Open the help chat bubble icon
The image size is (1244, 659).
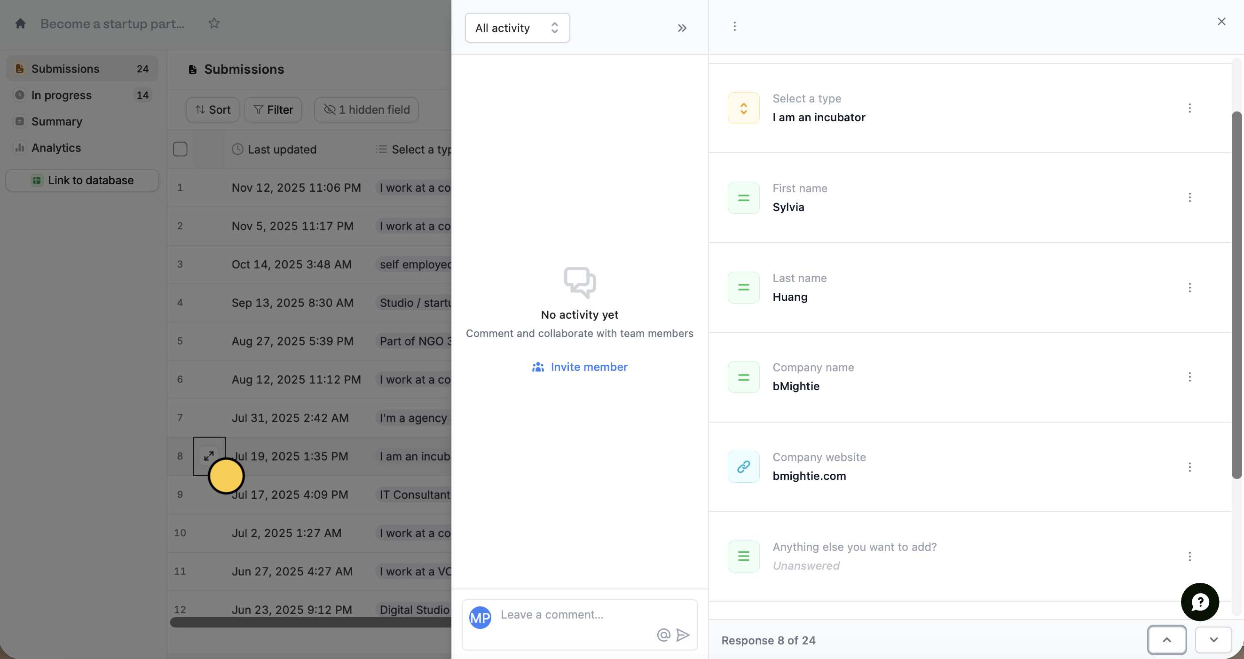point(1200,602)
